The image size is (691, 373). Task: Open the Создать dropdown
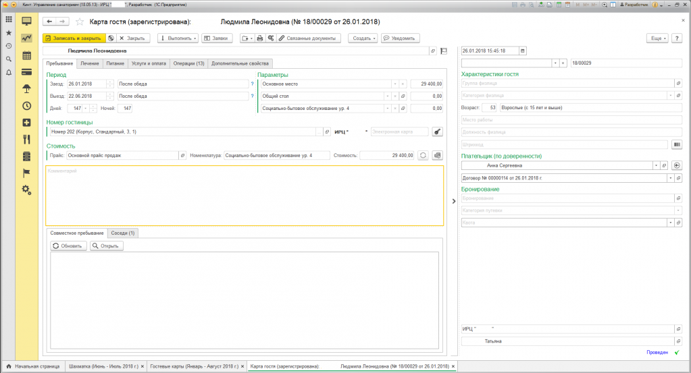(363, 38)
